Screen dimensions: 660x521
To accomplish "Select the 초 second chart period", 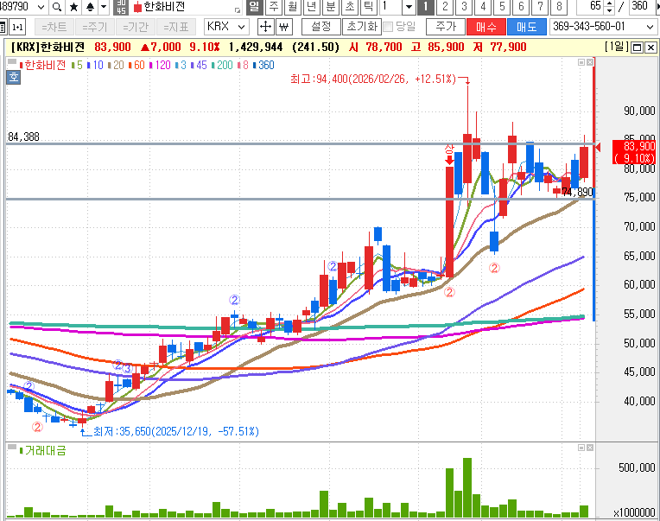I will pos(350,6).
